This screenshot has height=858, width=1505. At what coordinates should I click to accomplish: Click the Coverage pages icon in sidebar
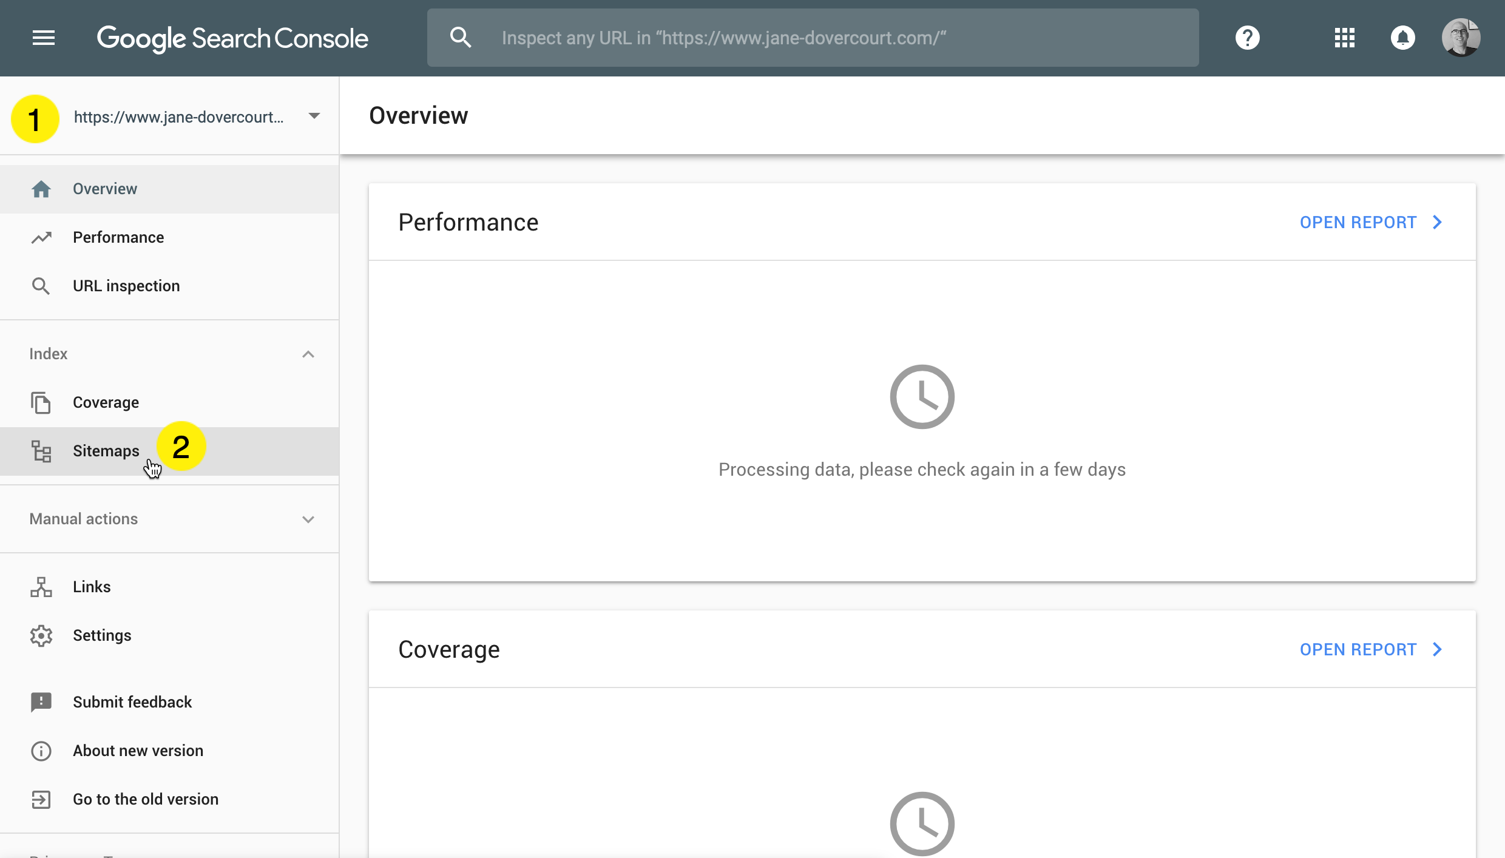(41, 403)
